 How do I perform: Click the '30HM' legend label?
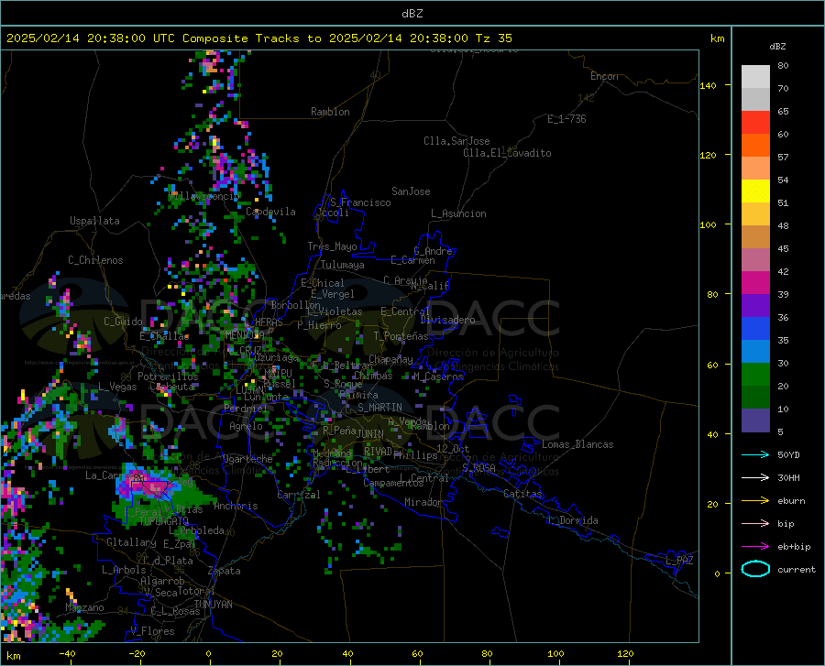click(x=788, y=478)
